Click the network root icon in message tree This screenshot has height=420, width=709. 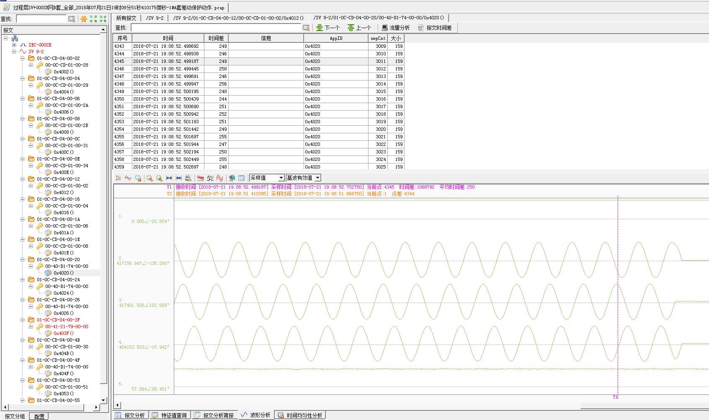[x=15, y=38]
